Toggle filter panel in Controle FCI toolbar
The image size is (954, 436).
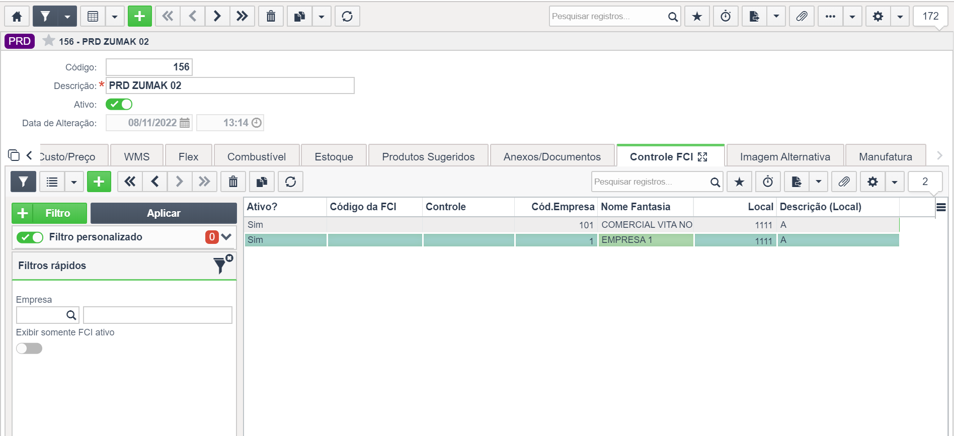click(23, 182)
